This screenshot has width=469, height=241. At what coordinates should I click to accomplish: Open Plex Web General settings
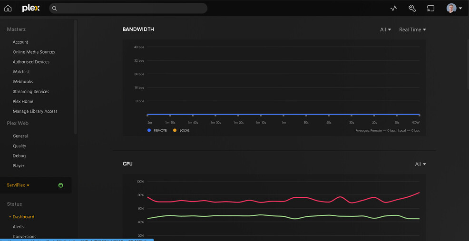pos(20,136)
